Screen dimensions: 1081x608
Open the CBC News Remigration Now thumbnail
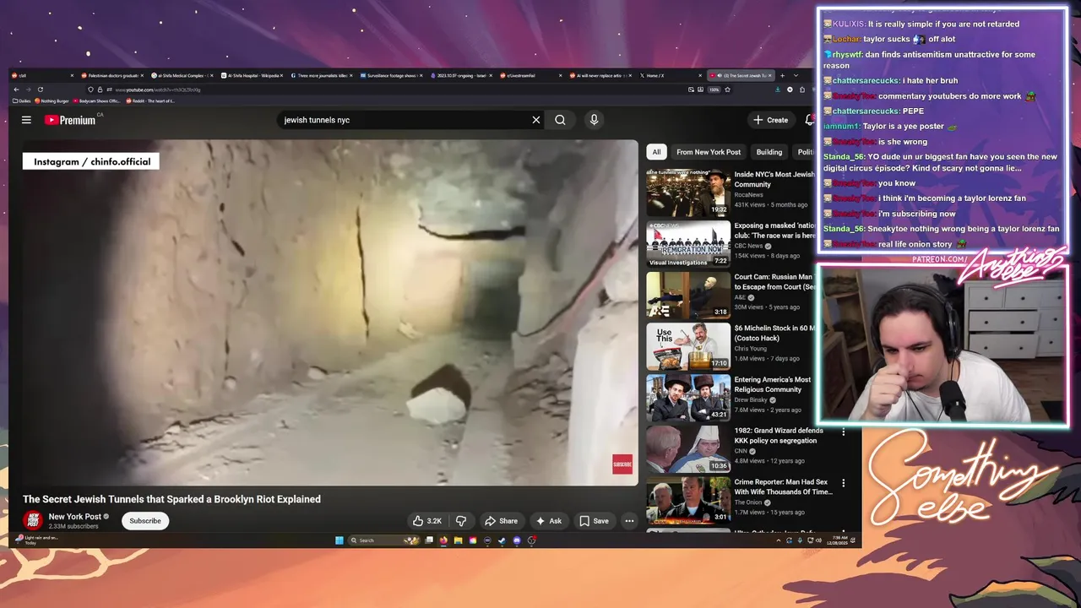click(688, 244)
